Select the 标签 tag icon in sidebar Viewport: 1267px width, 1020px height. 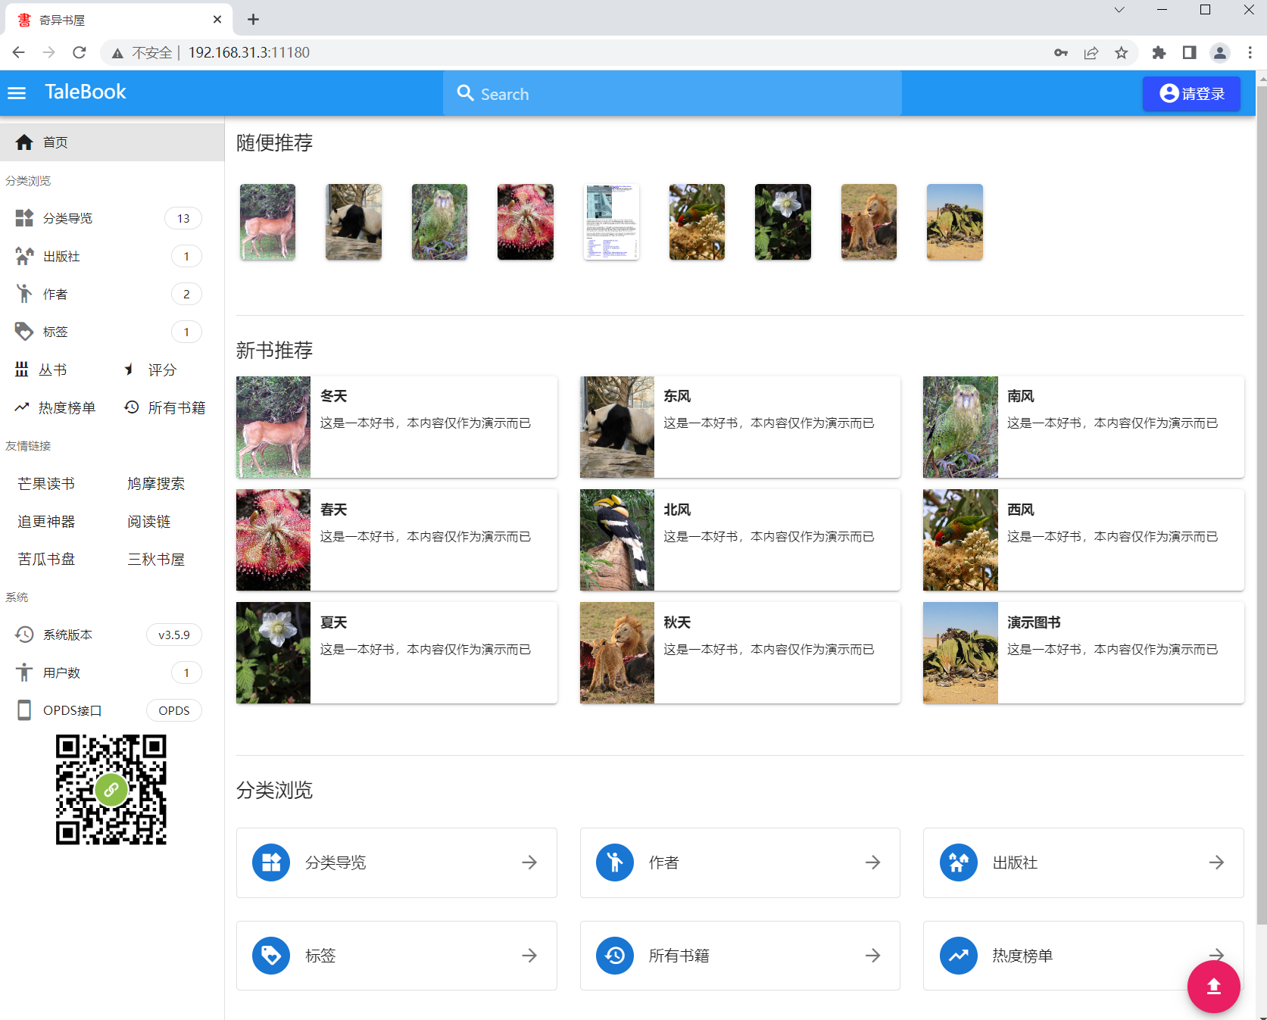point(24,332)
